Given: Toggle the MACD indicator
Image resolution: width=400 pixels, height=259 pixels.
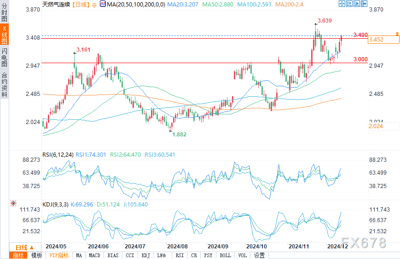Looking at the screenshot, I should coord(94,255).
